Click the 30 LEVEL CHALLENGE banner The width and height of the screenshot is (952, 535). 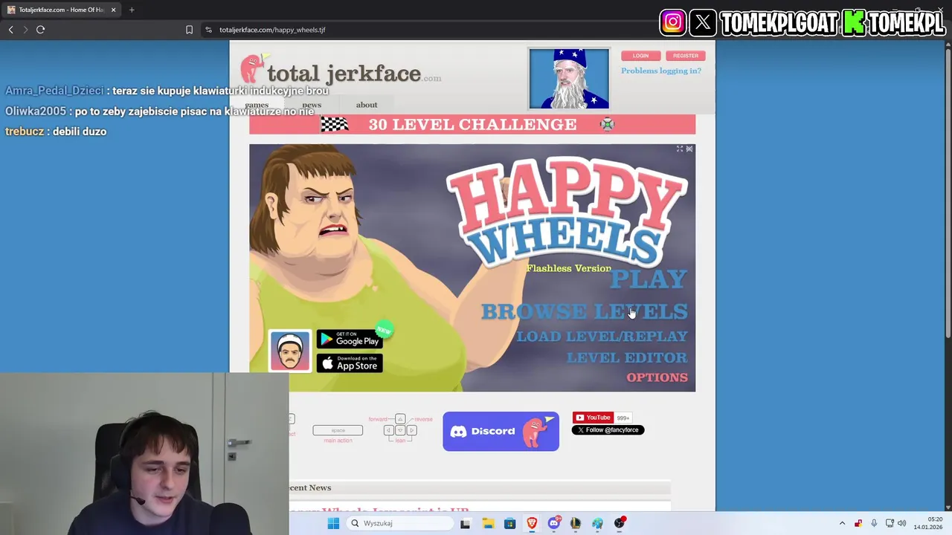click(472, 124)
